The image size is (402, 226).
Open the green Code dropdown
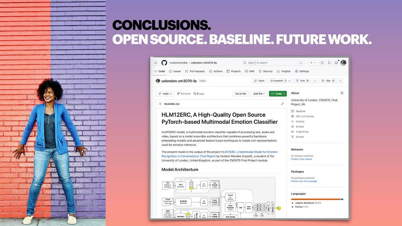pos(278,94)
